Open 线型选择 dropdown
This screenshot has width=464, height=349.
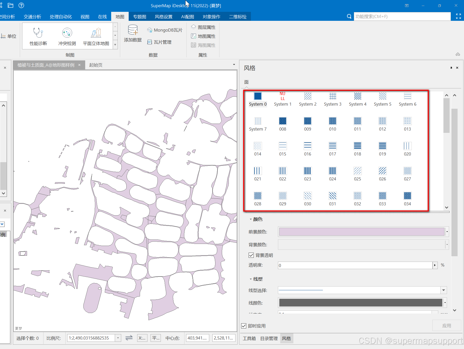coord(443,290)
